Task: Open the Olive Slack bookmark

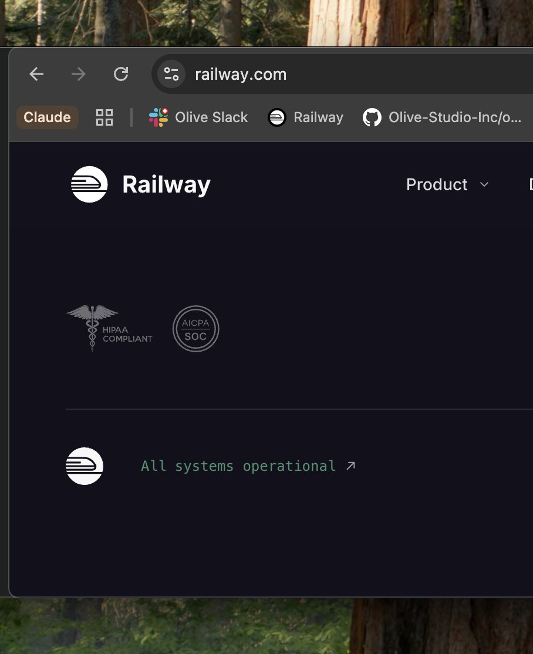Action: click(198, 117)
